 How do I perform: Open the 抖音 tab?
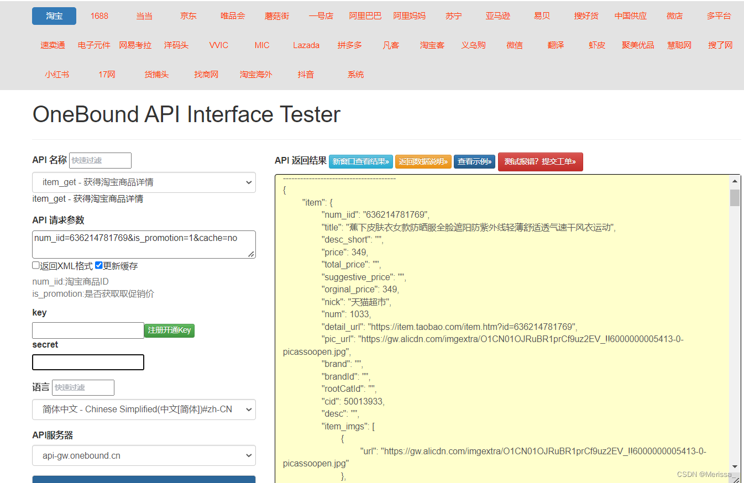coord(306,75)
